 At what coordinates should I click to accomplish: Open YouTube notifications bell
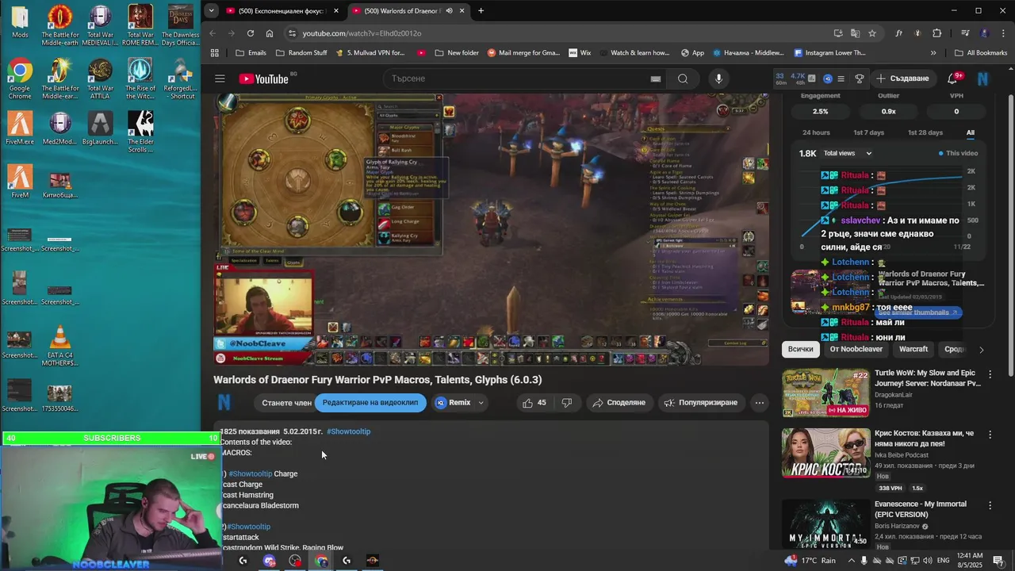click(x=953, y=79)
